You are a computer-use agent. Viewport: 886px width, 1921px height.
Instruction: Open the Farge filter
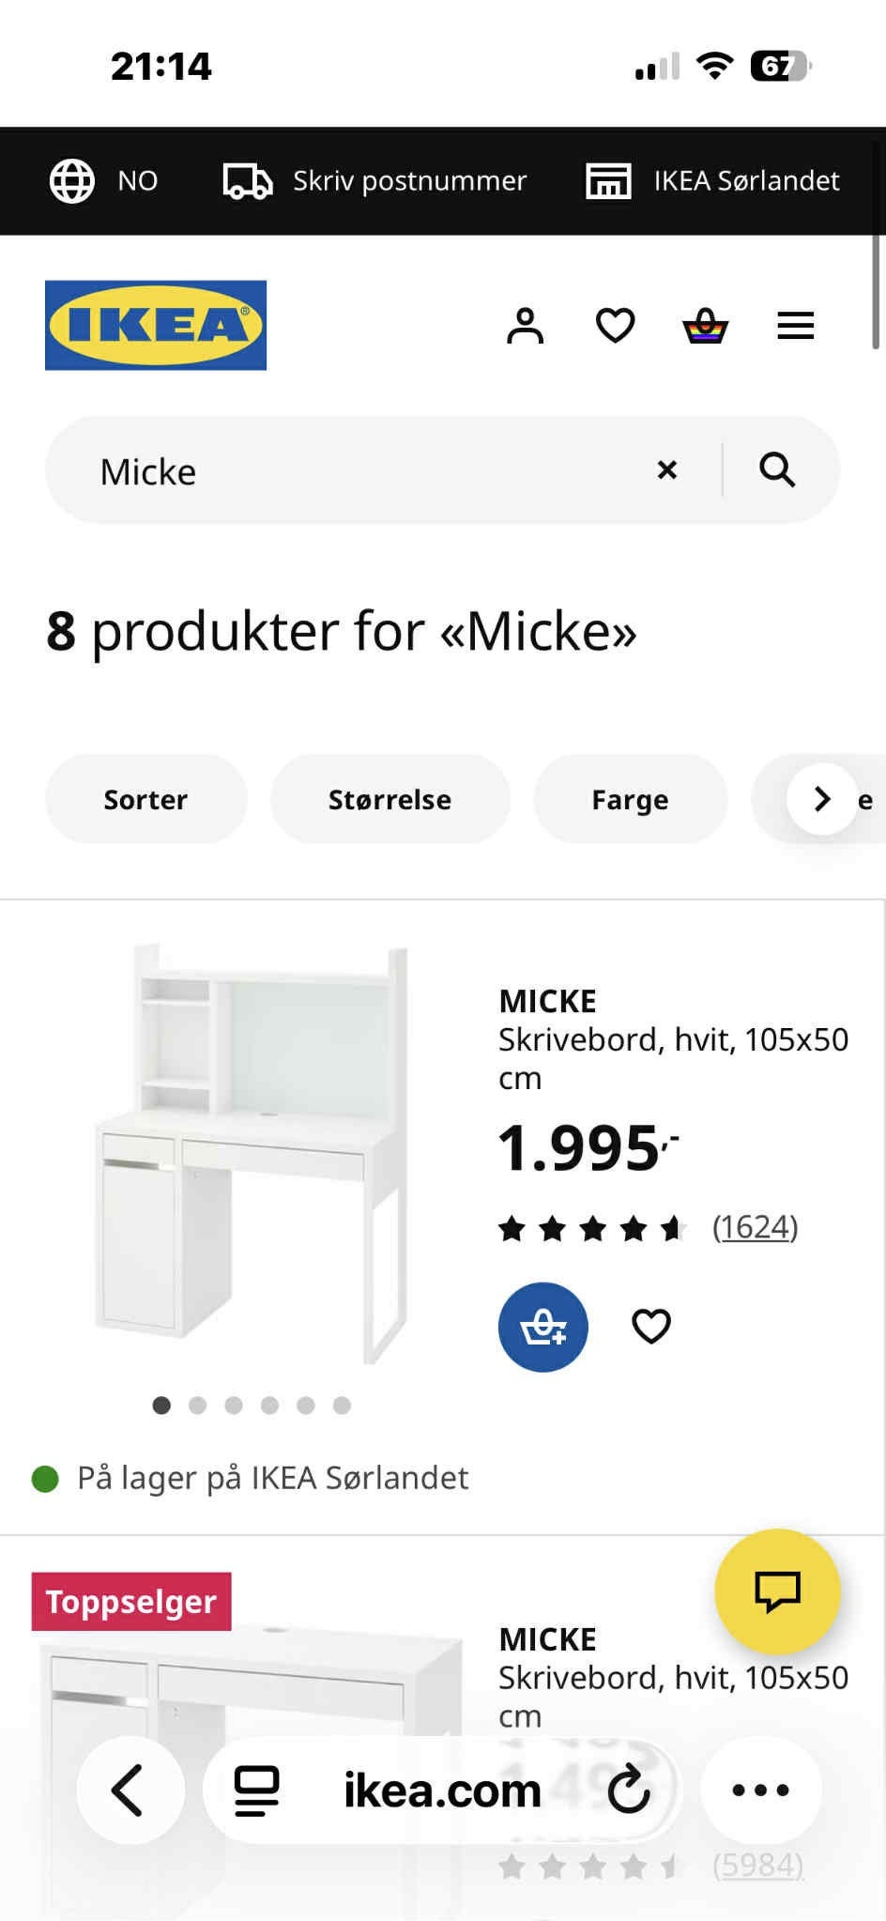click(630, 799)
